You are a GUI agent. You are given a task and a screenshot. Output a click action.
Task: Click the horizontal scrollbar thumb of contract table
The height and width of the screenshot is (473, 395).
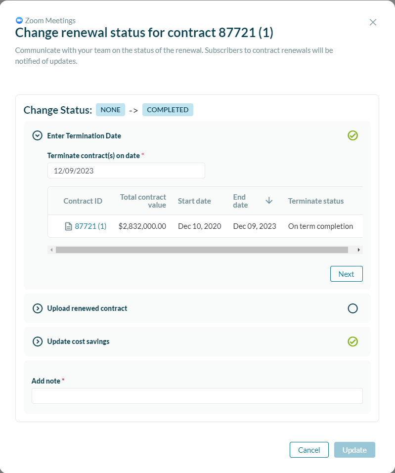(202, 250)
